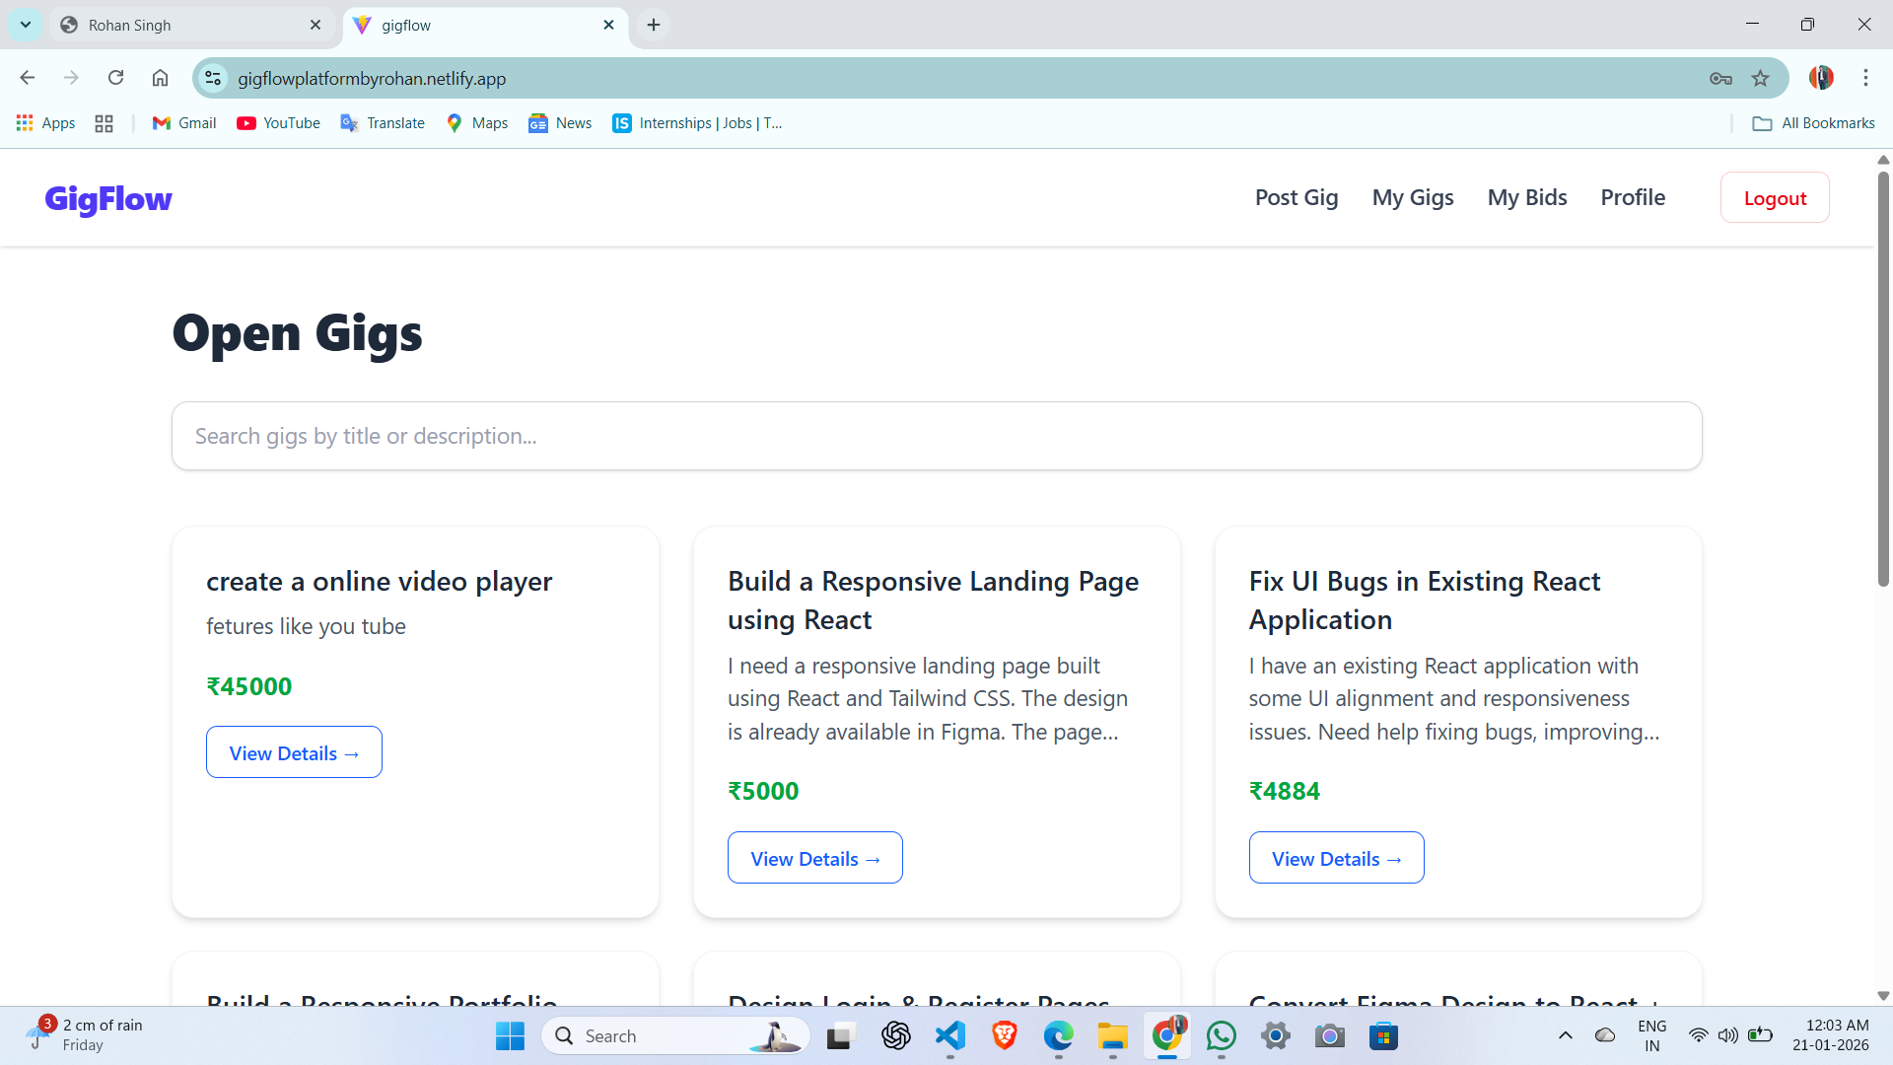Open the Gmail bookmark

184,123
